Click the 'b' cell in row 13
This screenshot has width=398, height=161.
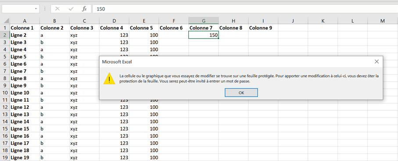pos(54,114)
